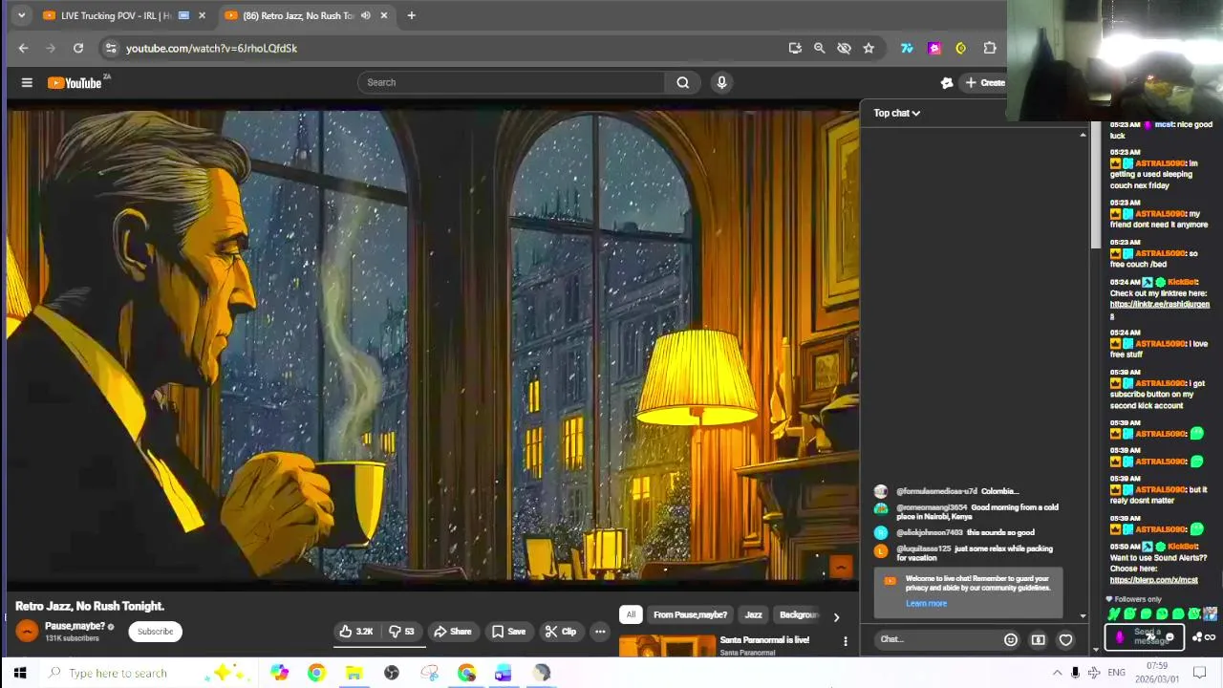
Task: Open Santa Paranormal is live! video thumbnail
Action: click(666, 647)
